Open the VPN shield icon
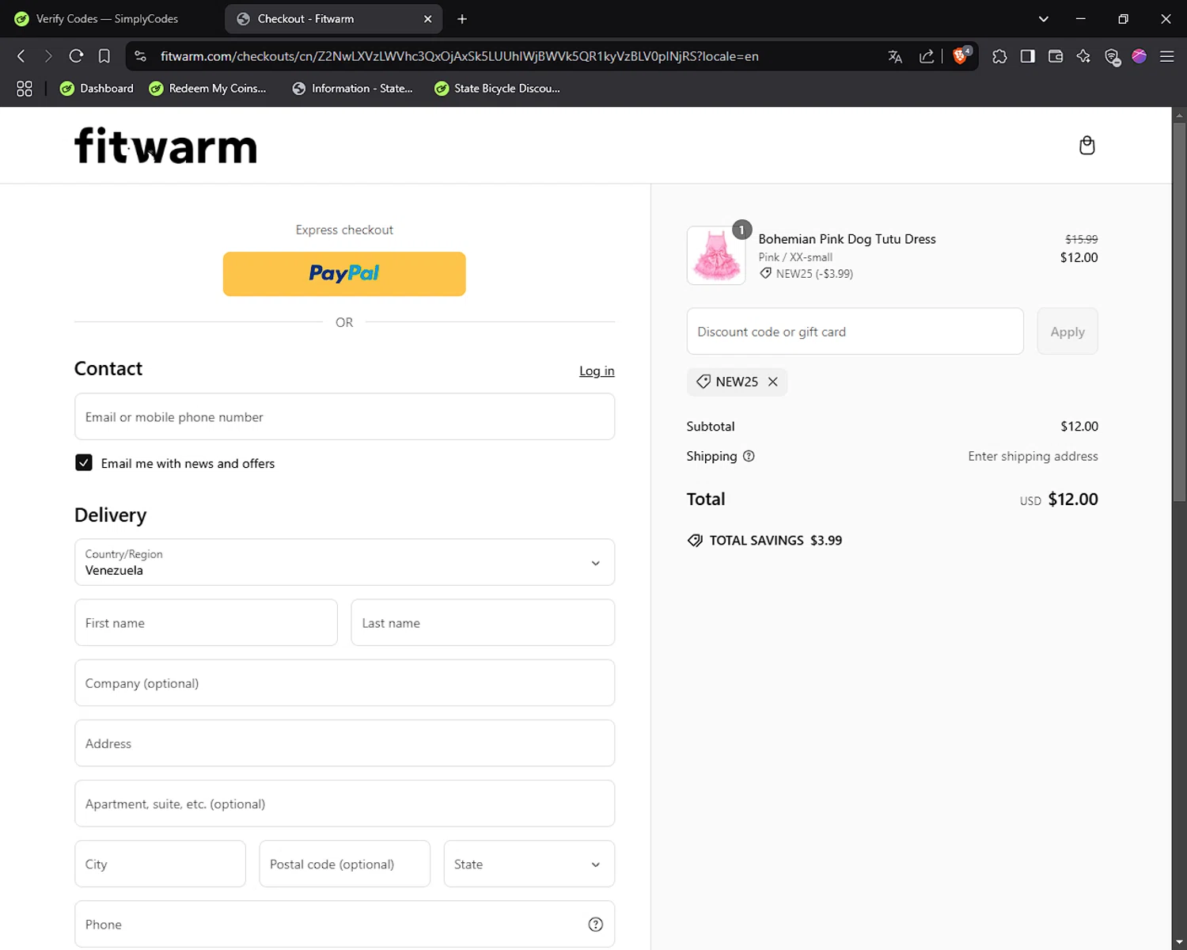The width and height of the screenshot is (1187, 950). click(x=1112, y=56)
